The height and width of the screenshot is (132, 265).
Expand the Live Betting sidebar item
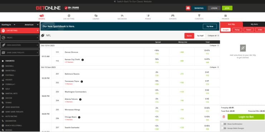point(20,30)
